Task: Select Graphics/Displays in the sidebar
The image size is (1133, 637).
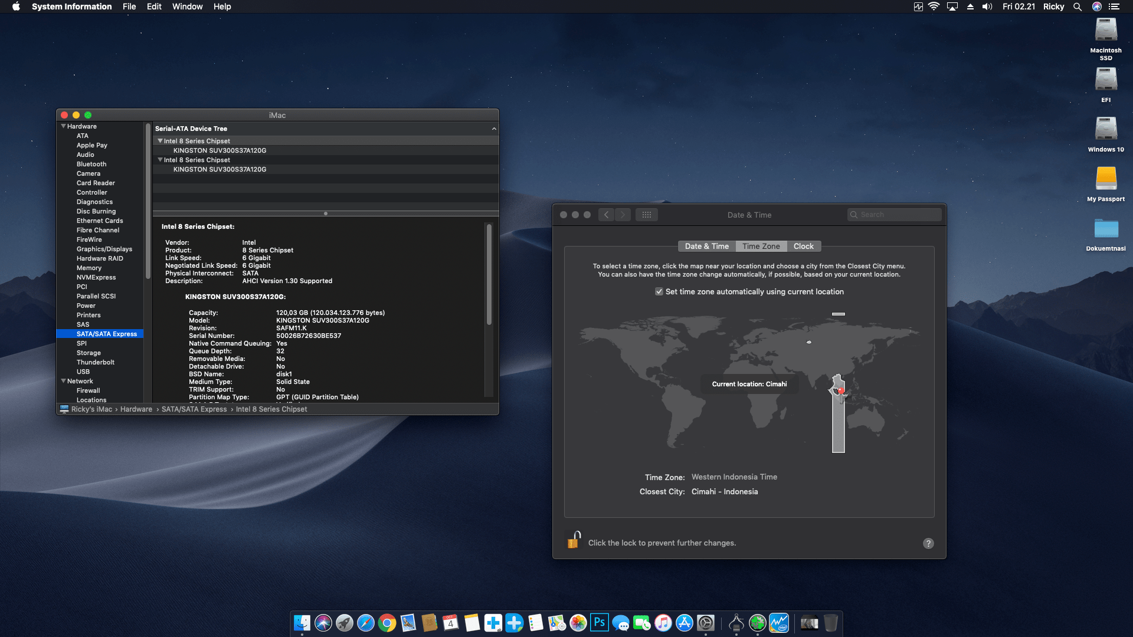Action: coord(104,249)
